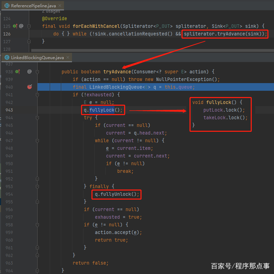Click the @Override annotation on line 124
The image size is (274, 274).
(x=55, y=18)
